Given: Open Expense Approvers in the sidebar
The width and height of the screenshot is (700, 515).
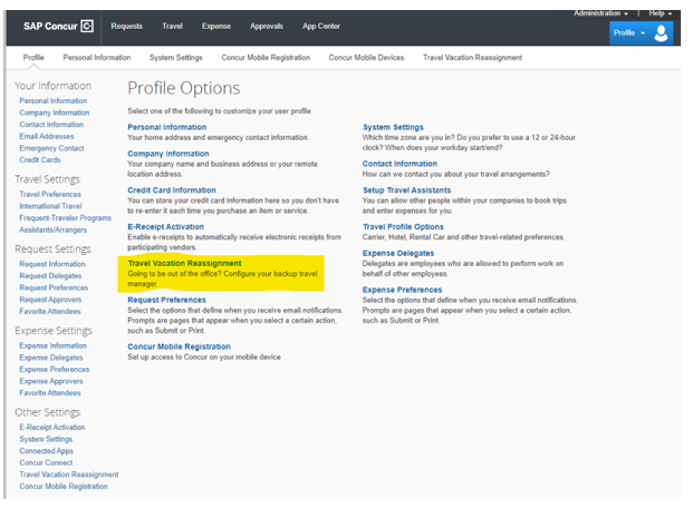Looking at the screenshot, I should point(51,381).
